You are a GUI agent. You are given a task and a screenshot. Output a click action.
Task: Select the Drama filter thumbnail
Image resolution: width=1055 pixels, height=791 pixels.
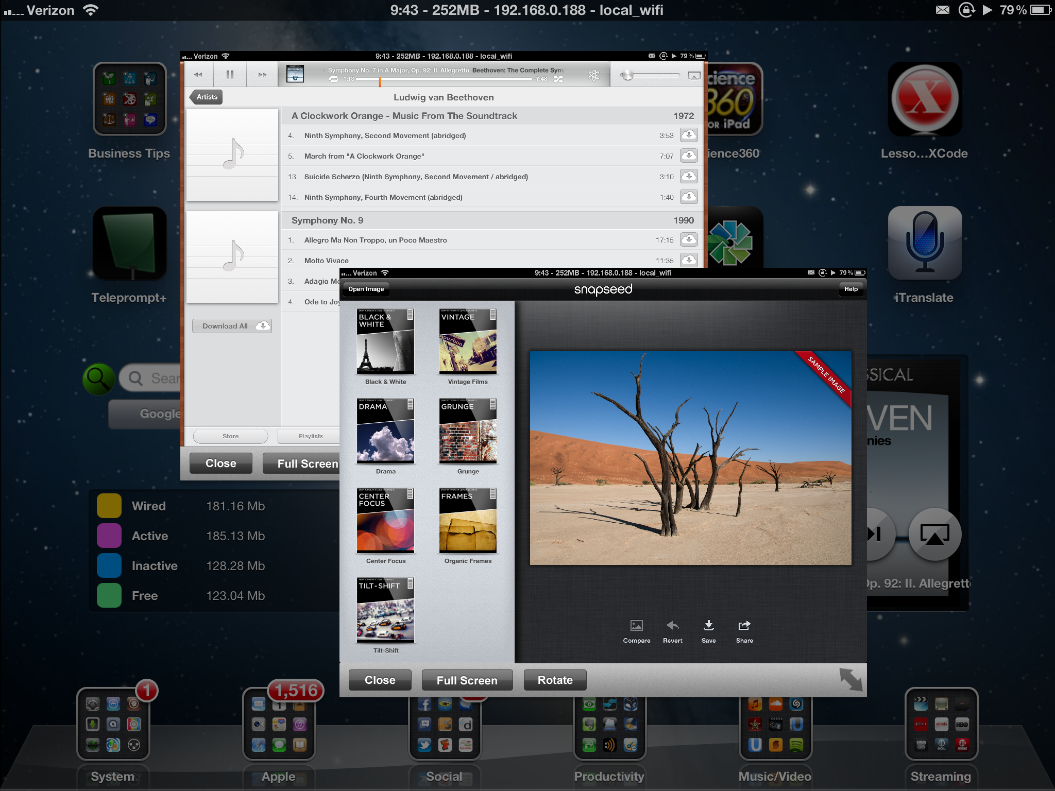coord(385,432)
